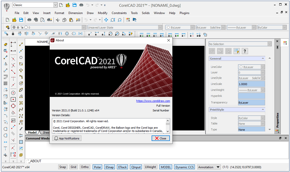This screenshot has height=172, width=290.
Task: Open the coreldraw.com link in the About dialog
Action: [x=153, y=101]
